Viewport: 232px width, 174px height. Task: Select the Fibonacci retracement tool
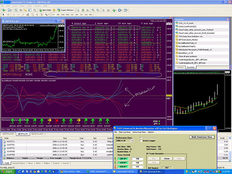point(32,14)
